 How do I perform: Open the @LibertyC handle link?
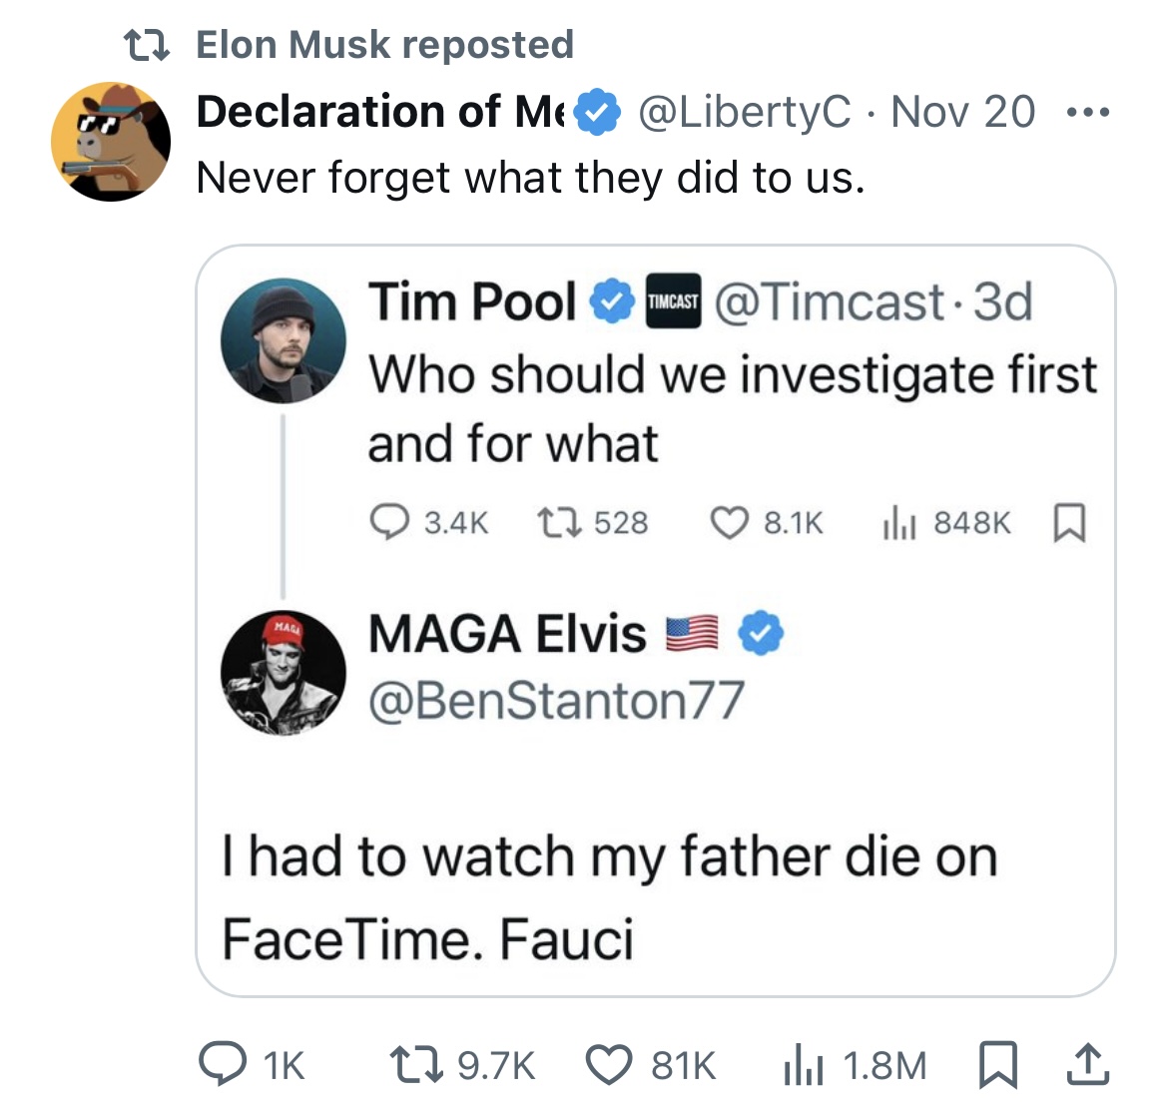pos(744,112)
